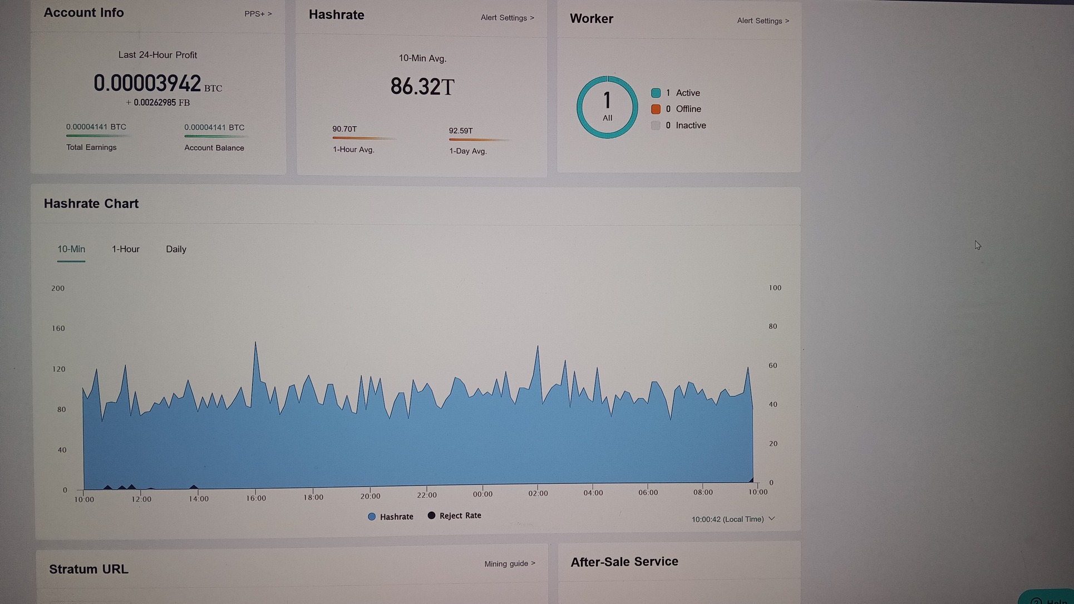This screenshot has width=1074, height=604.
Task: Click the 16:00 hashrate peak
Action: 255,343
